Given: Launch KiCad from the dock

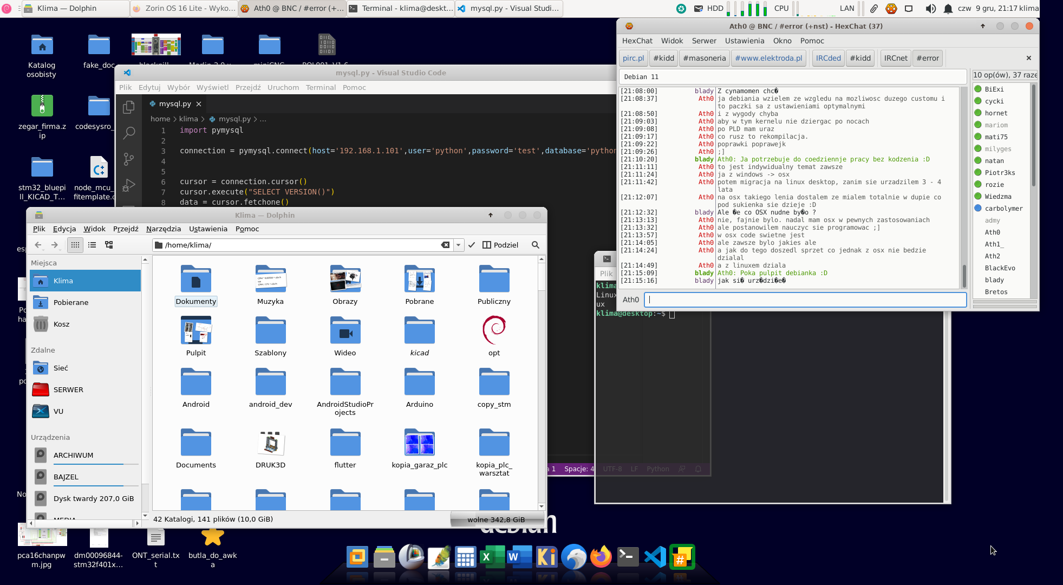Looking at the screenshot, I should click(x=546, y=557).
